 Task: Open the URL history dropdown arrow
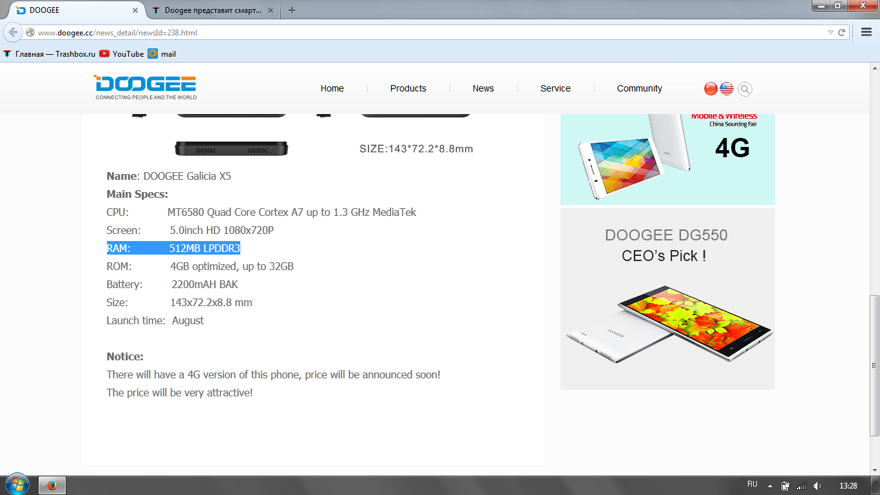(x=830, y=32)
